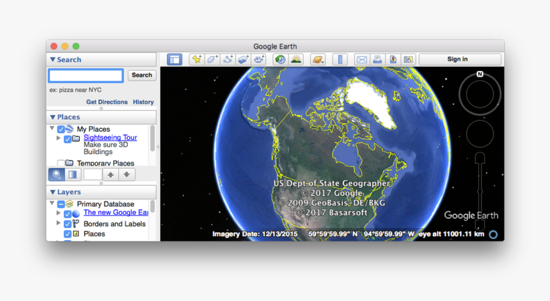Collapse the My Places tree node
This screenshot has width=550, height=301.
[52, 128]
